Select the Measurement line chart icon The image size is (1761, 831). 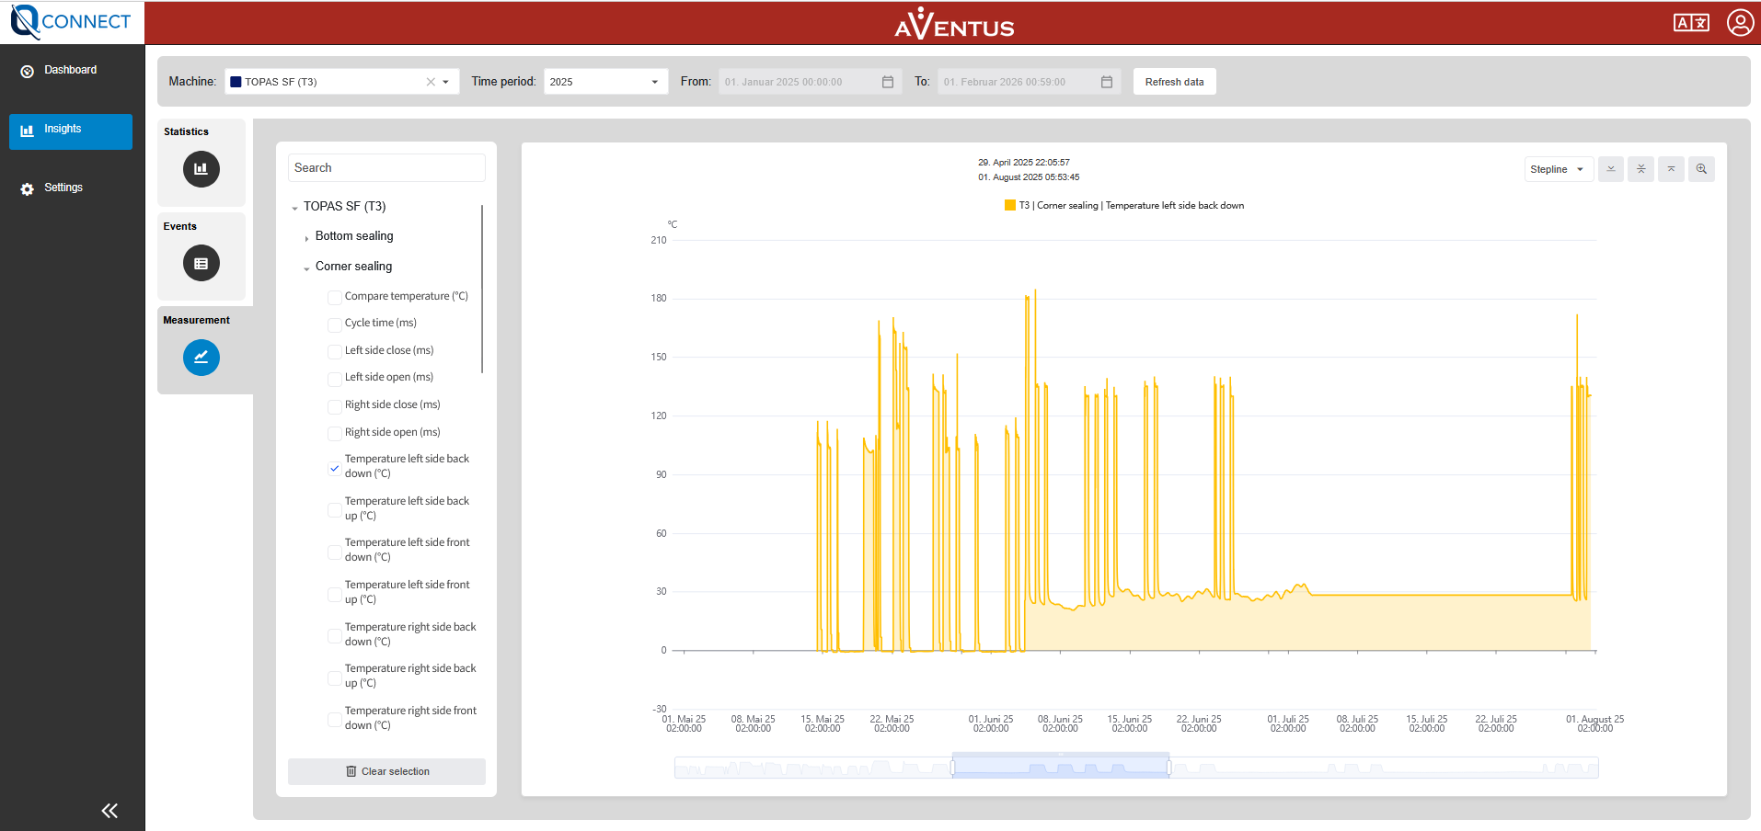click(x=201, y=358)
